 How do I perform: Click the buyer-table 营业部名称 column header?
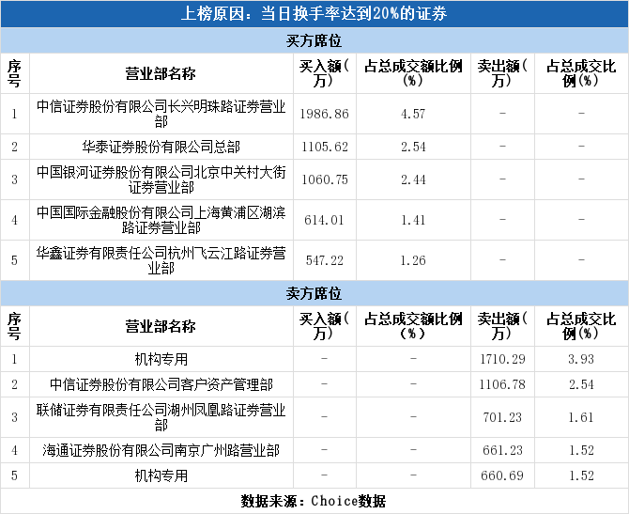point(161,73)
